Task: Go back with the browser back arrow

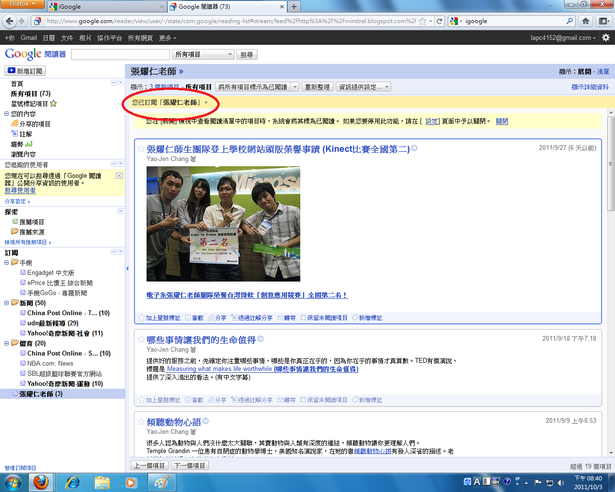Action: pyautogui.click(x=9, y=21)
